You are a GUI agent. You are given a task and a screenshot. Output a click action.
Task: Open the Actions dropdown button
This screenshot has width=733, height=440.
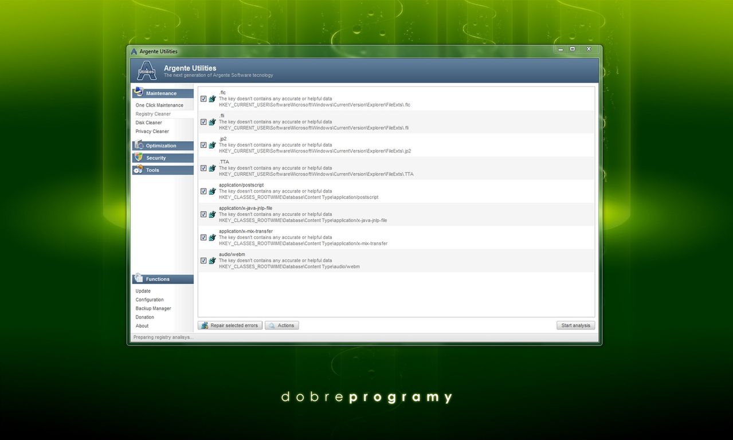281,325
